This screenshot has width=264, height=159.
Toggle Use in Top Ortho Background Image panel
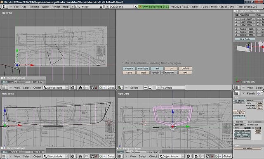[5, 82]
